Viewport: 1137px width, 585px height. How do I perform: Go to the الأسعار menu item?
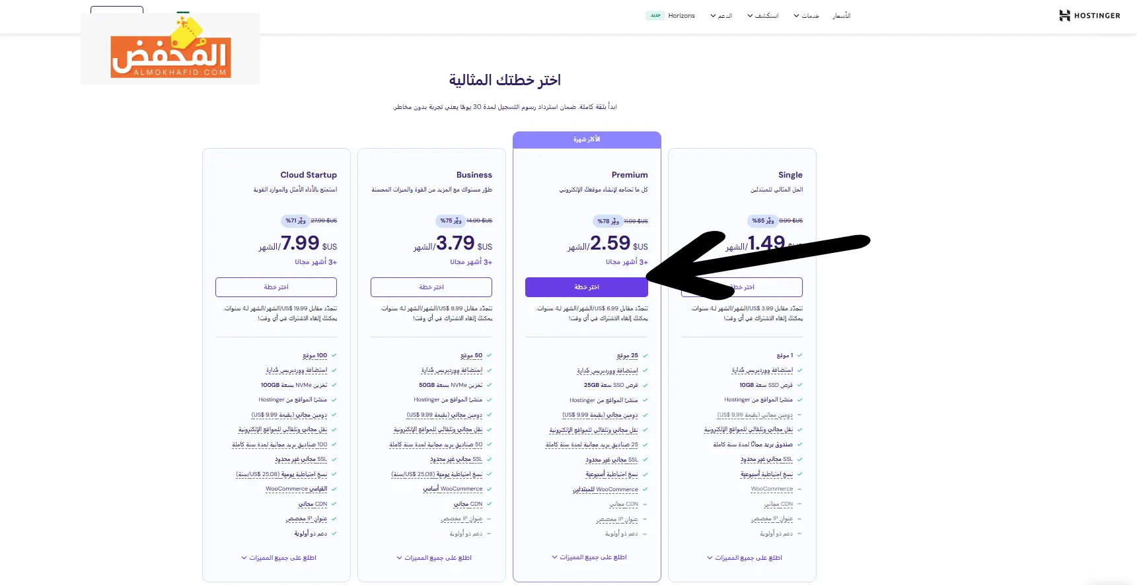pos(842,16)
